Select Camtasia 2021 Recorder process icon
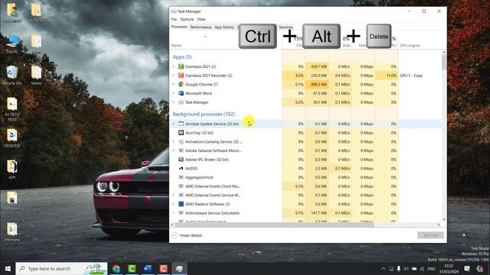The height and width of the screenshot is (275, 490). click(x=181, y=76)
